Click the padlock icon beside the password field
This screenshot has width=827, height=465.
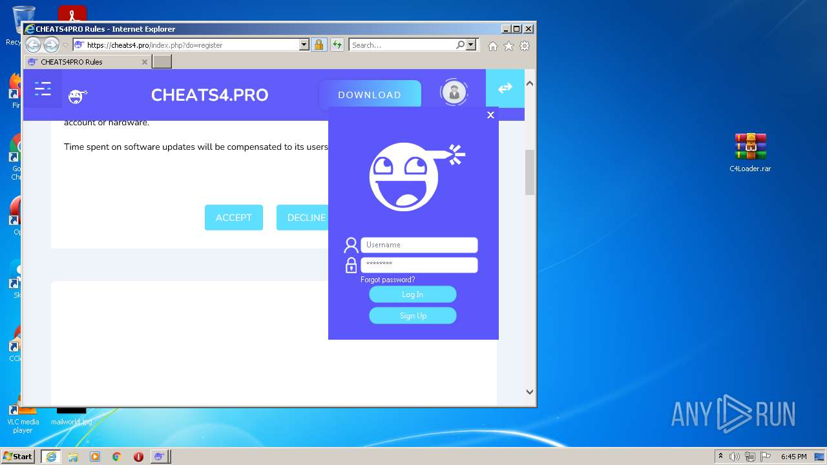click(351, 265)
